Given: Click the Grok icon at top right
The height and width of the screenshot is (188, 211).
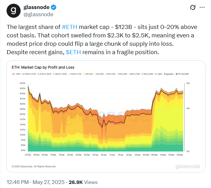Looking at the screenshot, I should pyautogui.click(x=193, y=8).
